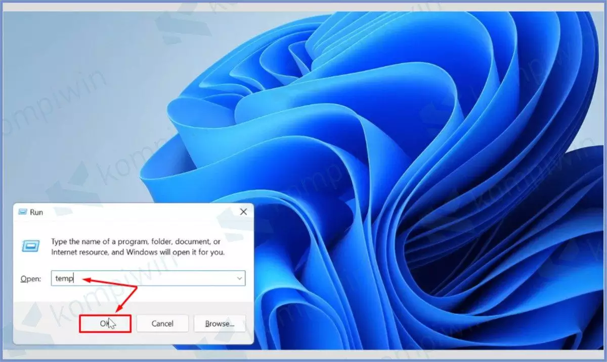607x362 pixels.
Task: Click the Run dialog title text
Action: tap(36, 213)
